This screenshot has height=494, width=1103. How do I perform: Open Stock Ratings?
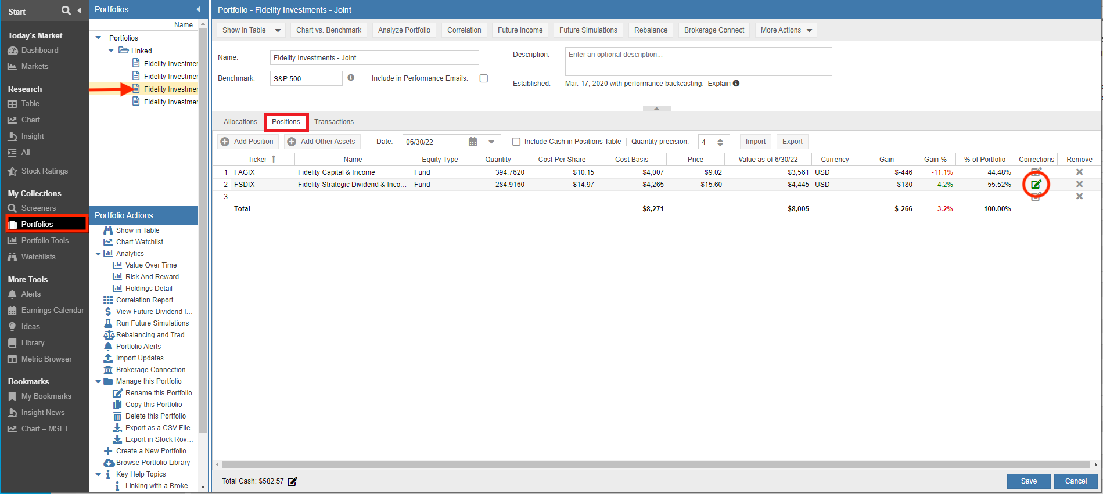tap(38, 171)
